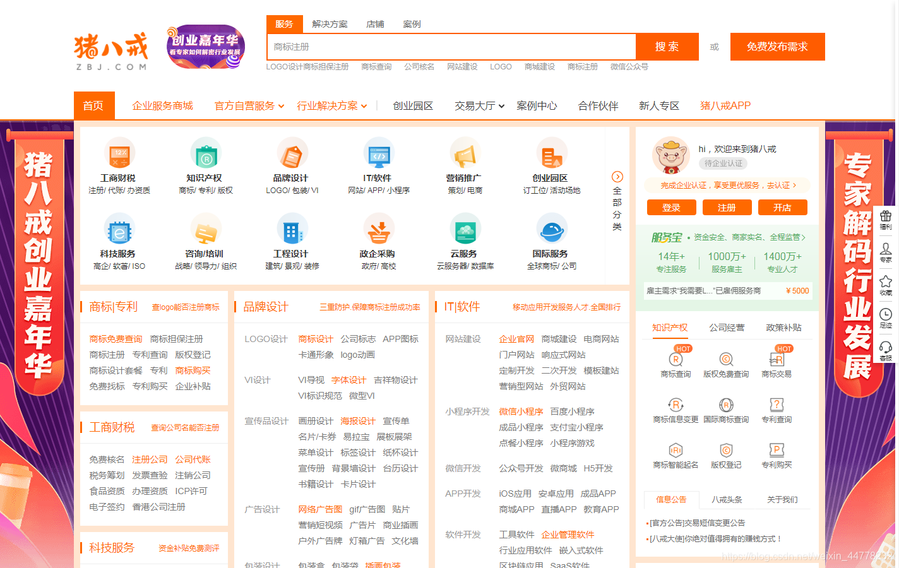This screenshot has height=568, width=899.
Task: Open the 科技服务 category icon
Action: tap(119, 229)
